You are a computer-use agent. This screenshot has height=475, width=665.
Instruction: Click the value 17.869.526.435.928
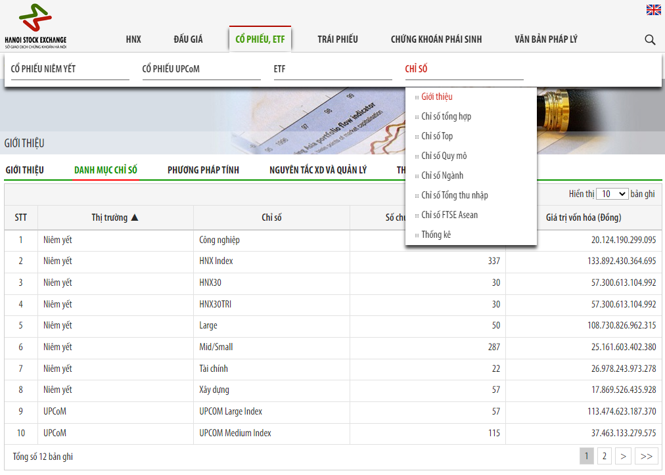(x=624, y=390)
